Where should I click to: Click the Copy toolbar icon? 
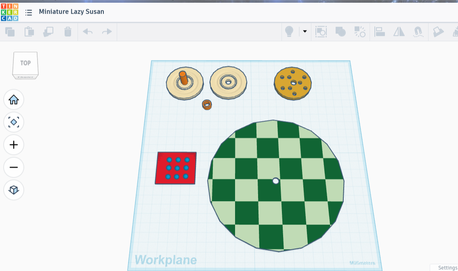coord(10,32)
